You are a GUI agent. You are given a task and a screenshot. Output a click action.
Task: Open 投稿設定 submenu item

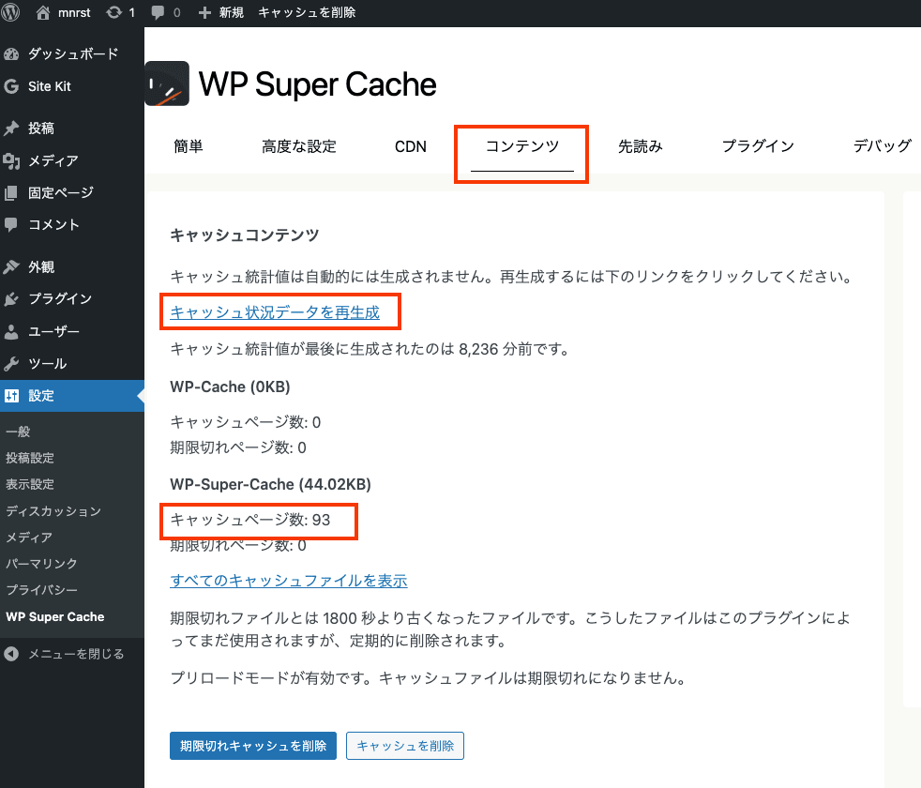tap(30, 458)
